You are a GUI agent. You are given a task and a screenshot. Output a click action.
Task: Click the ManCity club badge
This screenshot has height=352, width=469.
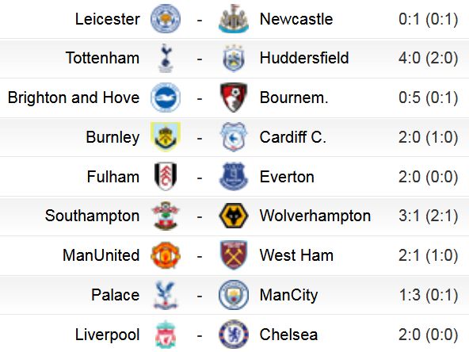[x=234, y=295]
